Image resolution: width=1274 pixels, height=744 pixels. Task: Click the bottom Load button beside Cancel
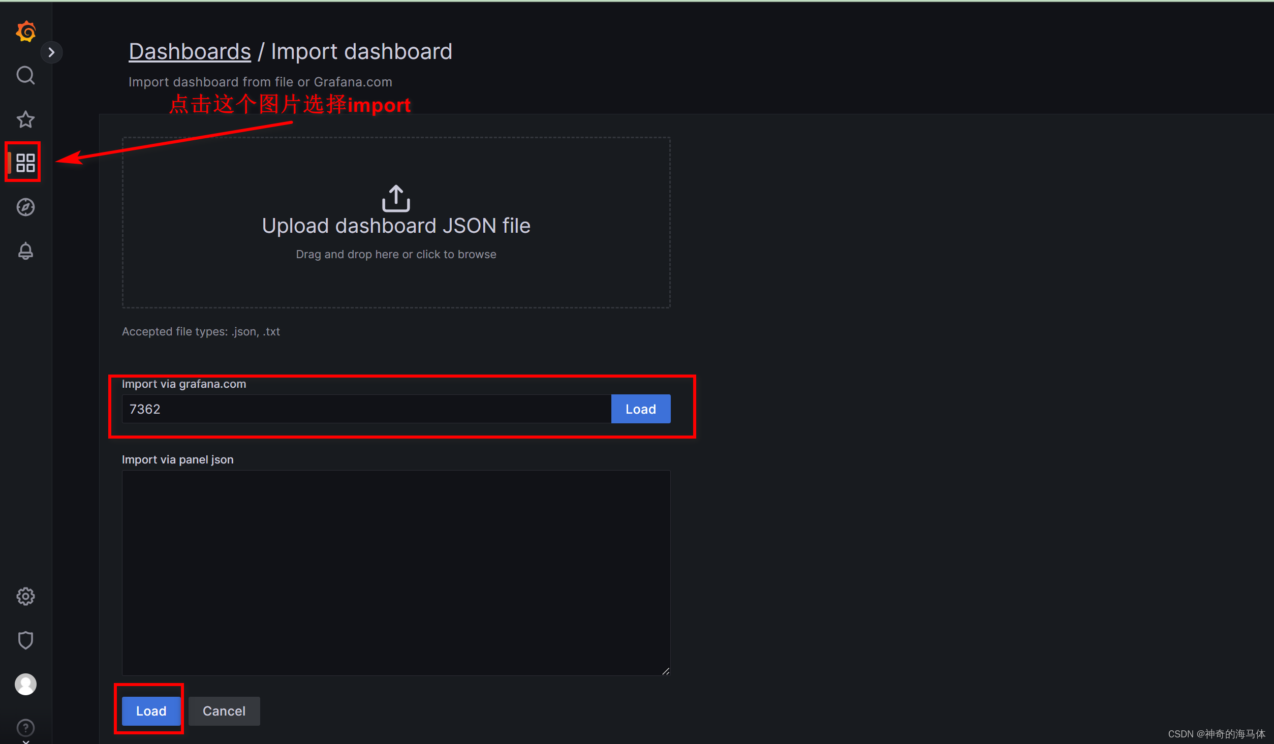coord(151,711)
